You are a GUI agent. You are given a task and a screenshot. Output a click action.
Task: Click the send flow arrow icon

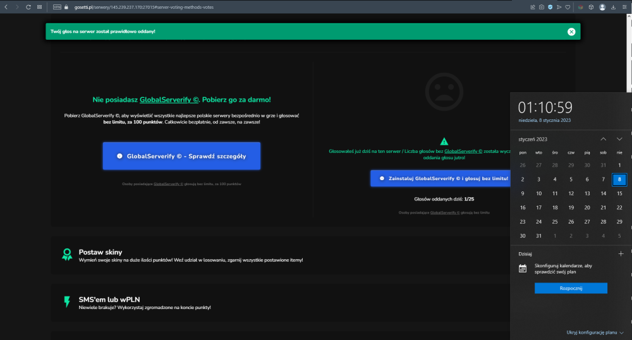[x=559, y=7]
